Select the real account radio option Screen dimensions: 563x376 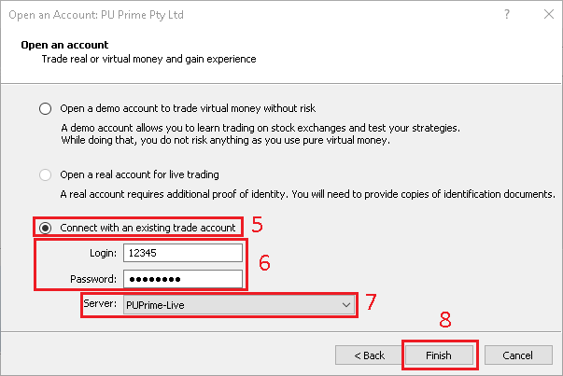(x=46, y=174)
